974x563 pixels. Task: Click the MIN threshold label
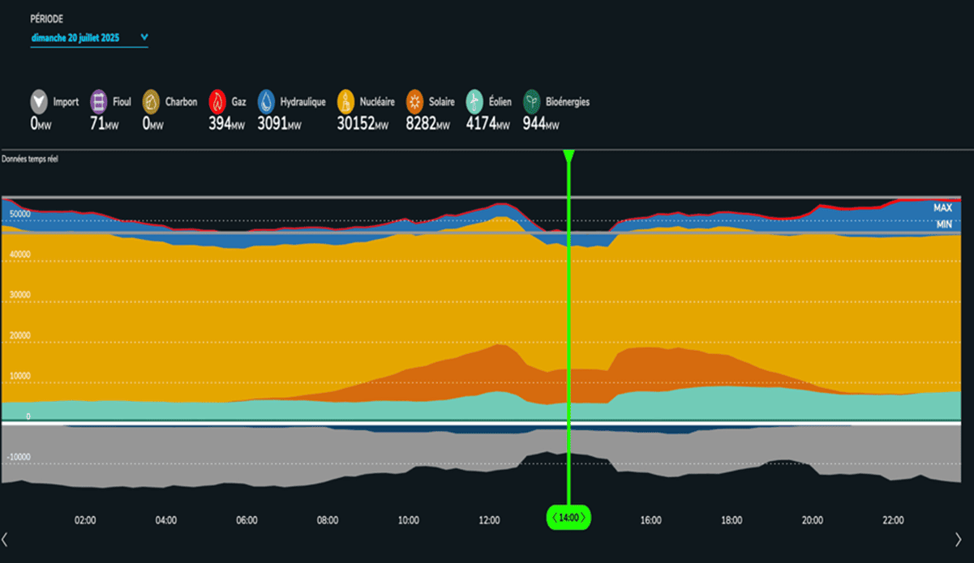point(943,224)
